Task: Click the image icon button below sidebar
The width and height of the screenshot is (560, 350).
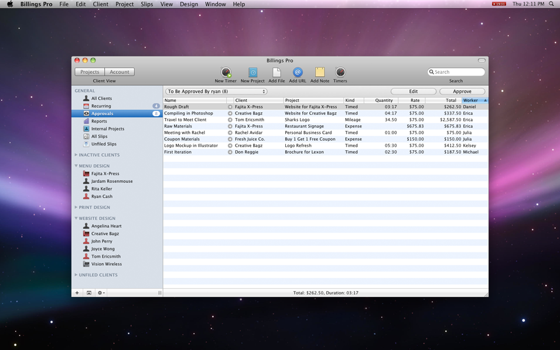Action: click(89, 293)
